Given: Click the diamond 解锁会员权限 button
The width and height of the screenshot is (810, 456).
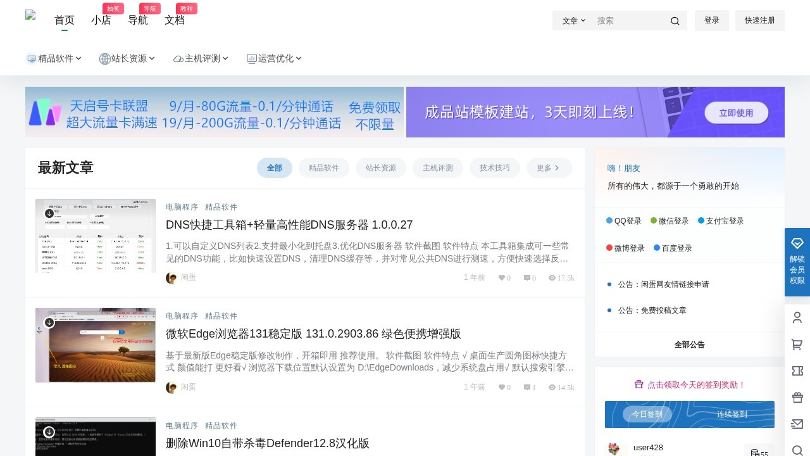Looking at the screenshot, I should 797,262.
